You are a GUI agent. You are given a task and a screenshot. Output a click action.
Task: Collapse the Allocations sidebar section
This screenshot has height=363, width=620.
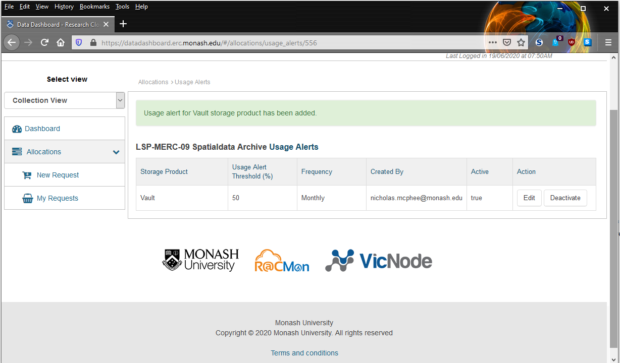[x=116, y=152]
